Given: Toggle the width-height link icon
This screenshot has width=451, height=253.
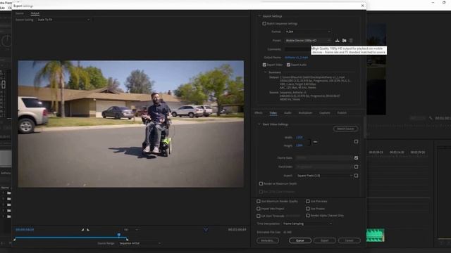Looking at the screenshot, I should 315,142.
